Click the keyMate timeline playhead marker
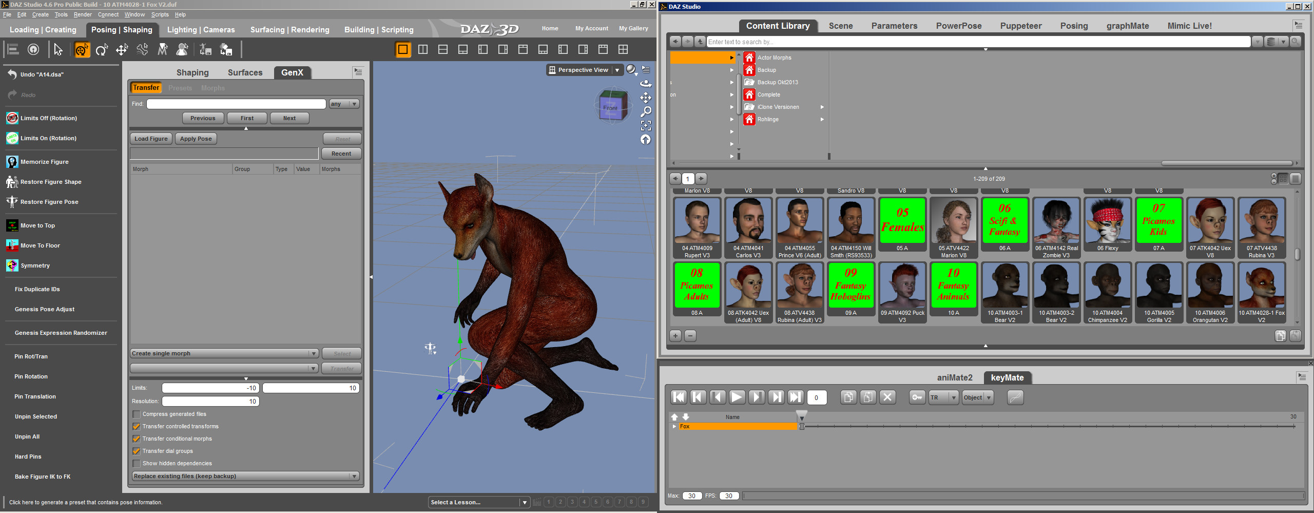Screen dimensions: 1314x513 coord(801,415)
